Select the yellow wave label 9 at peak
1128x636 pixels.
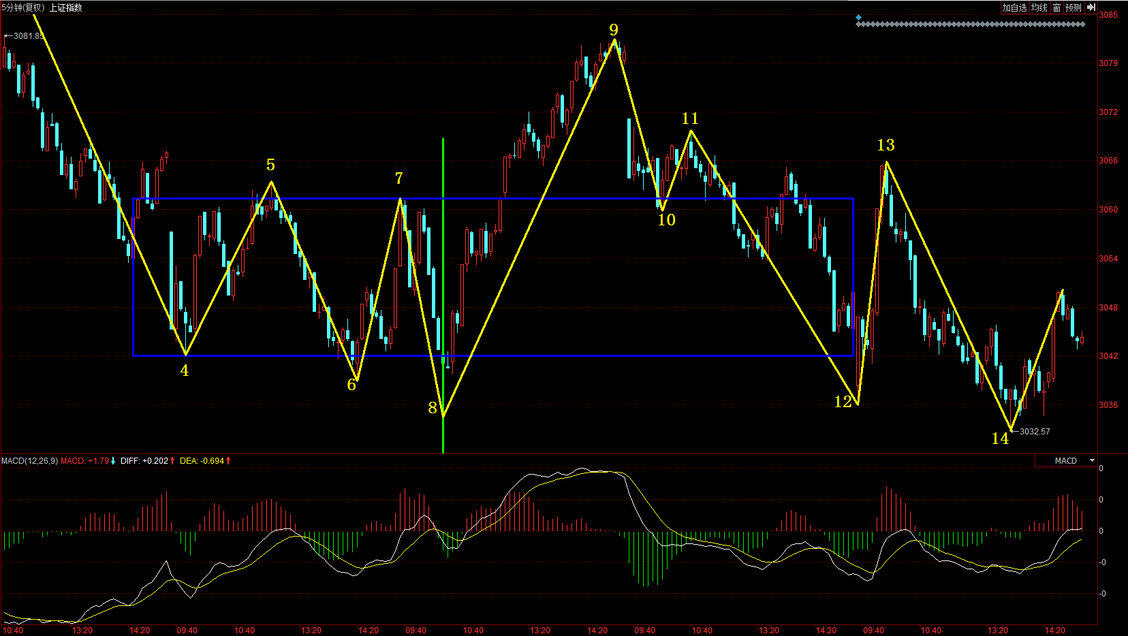[x=614, y=30]
